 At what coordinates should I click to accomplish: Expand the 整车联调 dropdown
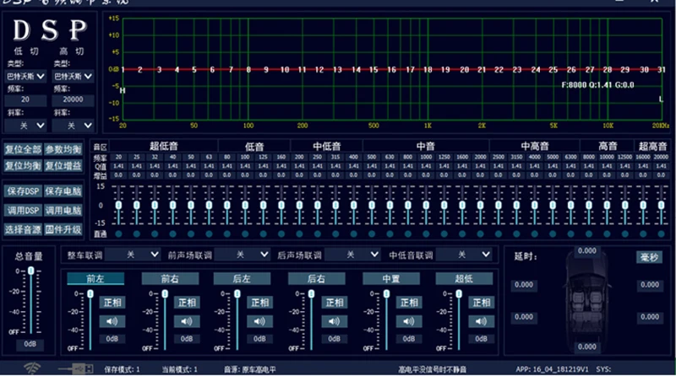tap(133, 255)
